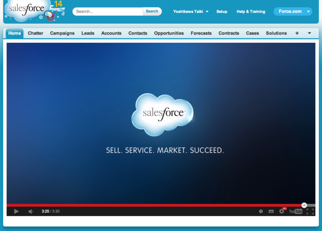Open the Setup link
This screenshot has height=231, width=322.
pyautogui.click(x=222, y=12)
